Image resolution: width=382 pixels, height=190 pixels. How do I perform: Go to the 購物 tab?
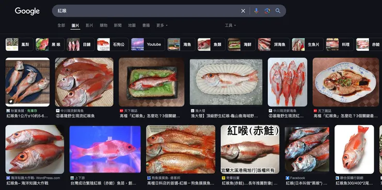[x=104, y=25]
